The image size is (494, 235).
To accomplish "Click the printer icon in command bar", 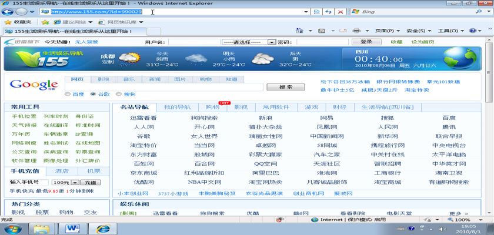I will click(x=356, y=31).
